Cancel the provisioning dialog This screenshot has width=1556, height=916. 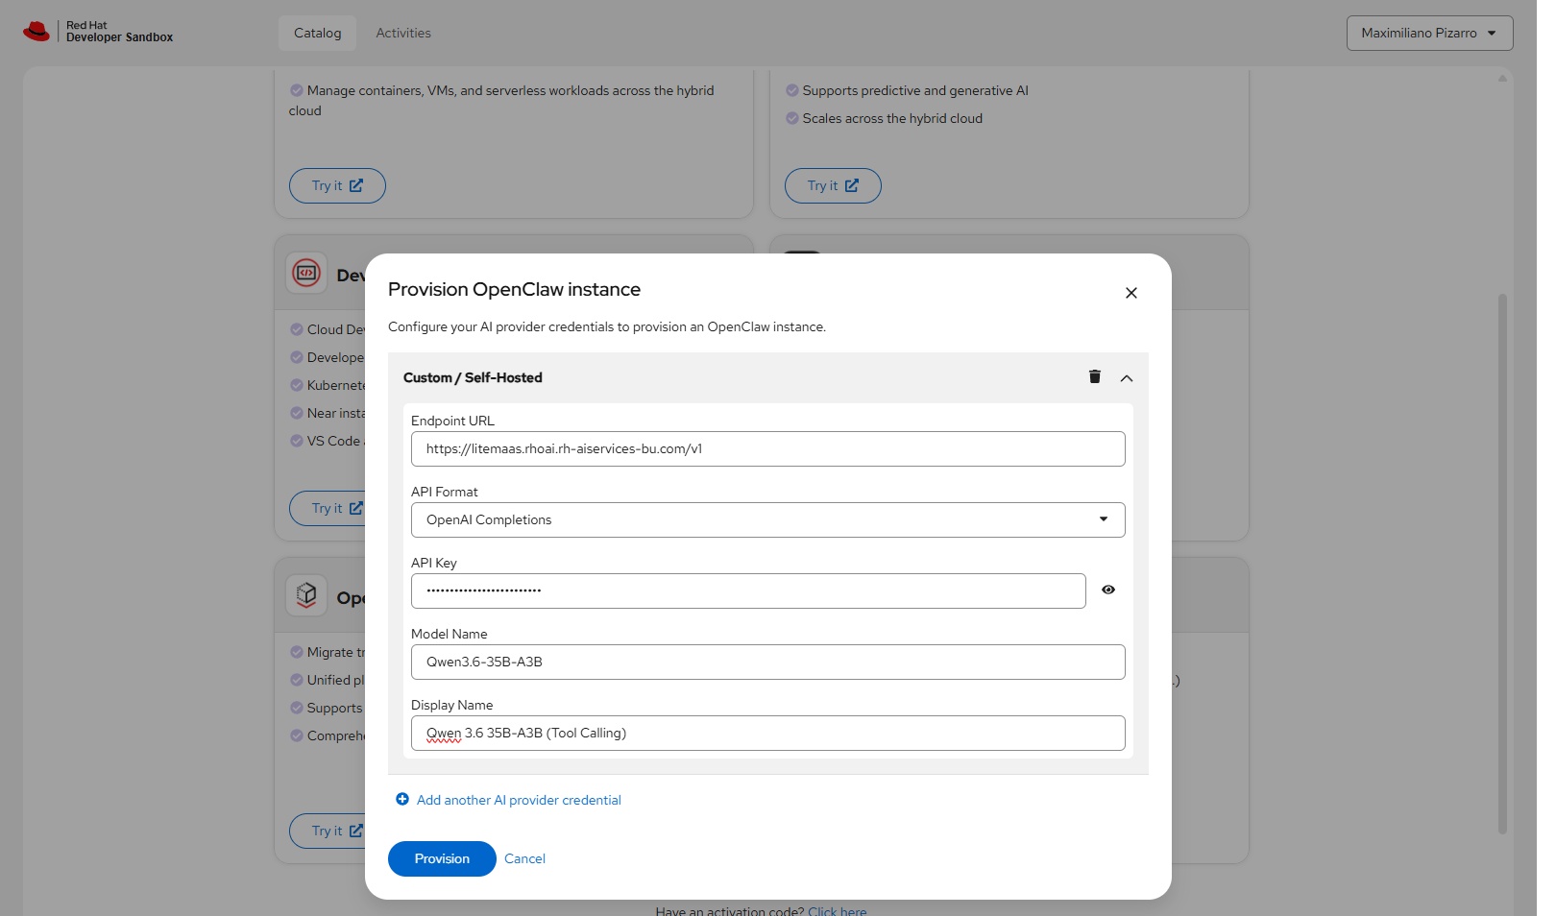(x=524, y=858)
